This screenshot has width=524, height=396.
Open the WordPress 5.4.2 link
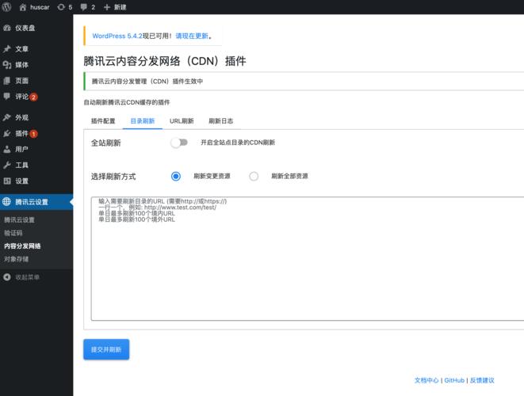pyautogui.click(x=117, y=36)
